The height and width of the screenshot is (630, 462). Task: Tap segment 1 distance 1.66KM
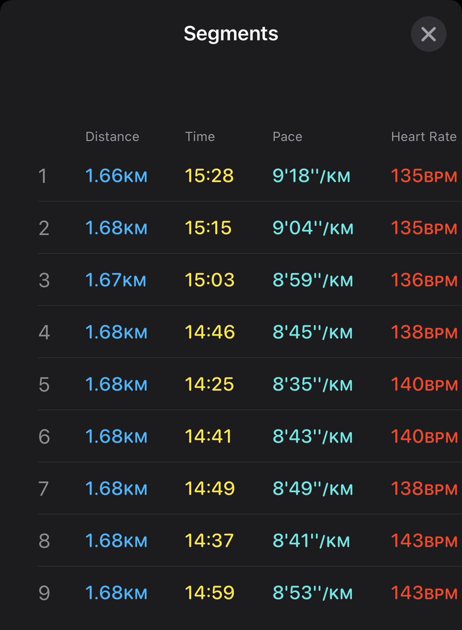pos(117,176)
